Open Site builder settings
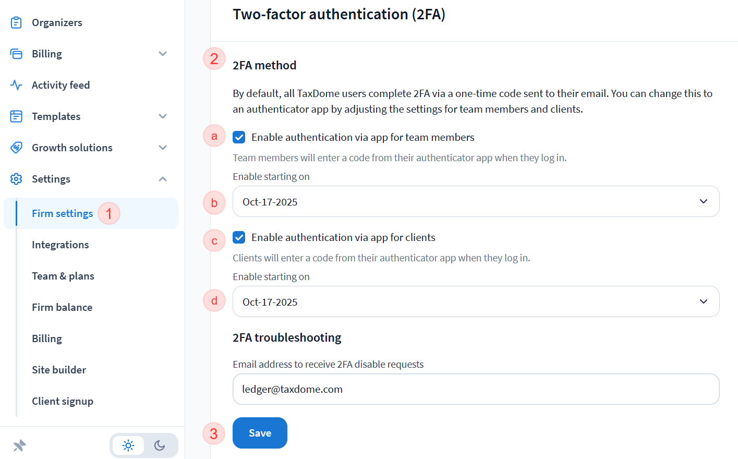This screenshot has height=459, width=738. pyautogui.click(x=59, y=370)
